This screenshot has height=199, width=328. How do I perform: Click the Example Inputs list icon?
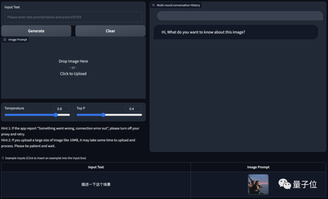click(3, 158)
